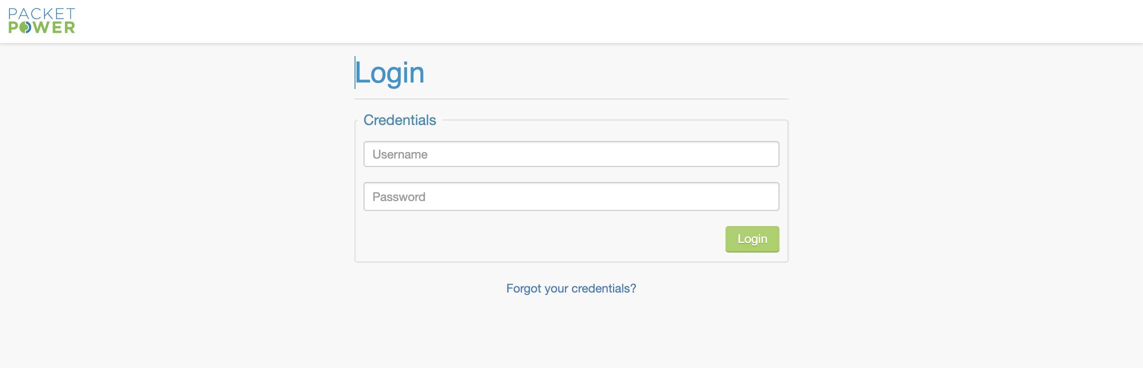The image size is (1143, 368).
Task: Click the Username placeholder text
Action: click(400, 154)
